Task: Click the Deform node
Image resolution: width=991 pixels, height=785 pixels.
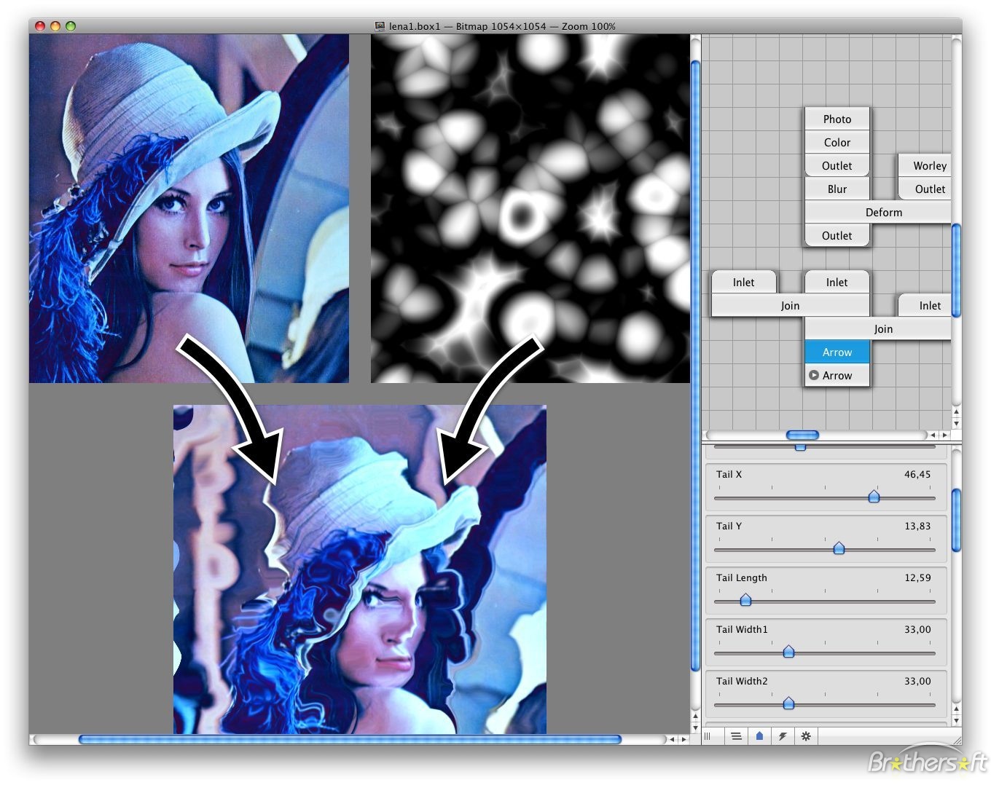Action: pyautogui.click(x=882, y=212)
